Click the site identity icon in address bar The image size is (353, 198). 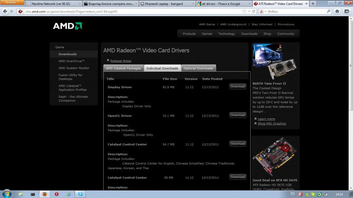coord(20,11)
